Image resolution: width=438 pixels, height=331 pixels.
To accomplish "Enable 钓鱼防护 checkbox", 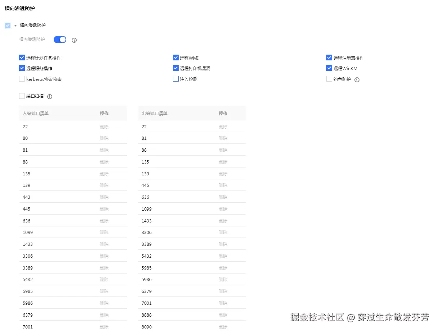I will click(x=329, y=79).
